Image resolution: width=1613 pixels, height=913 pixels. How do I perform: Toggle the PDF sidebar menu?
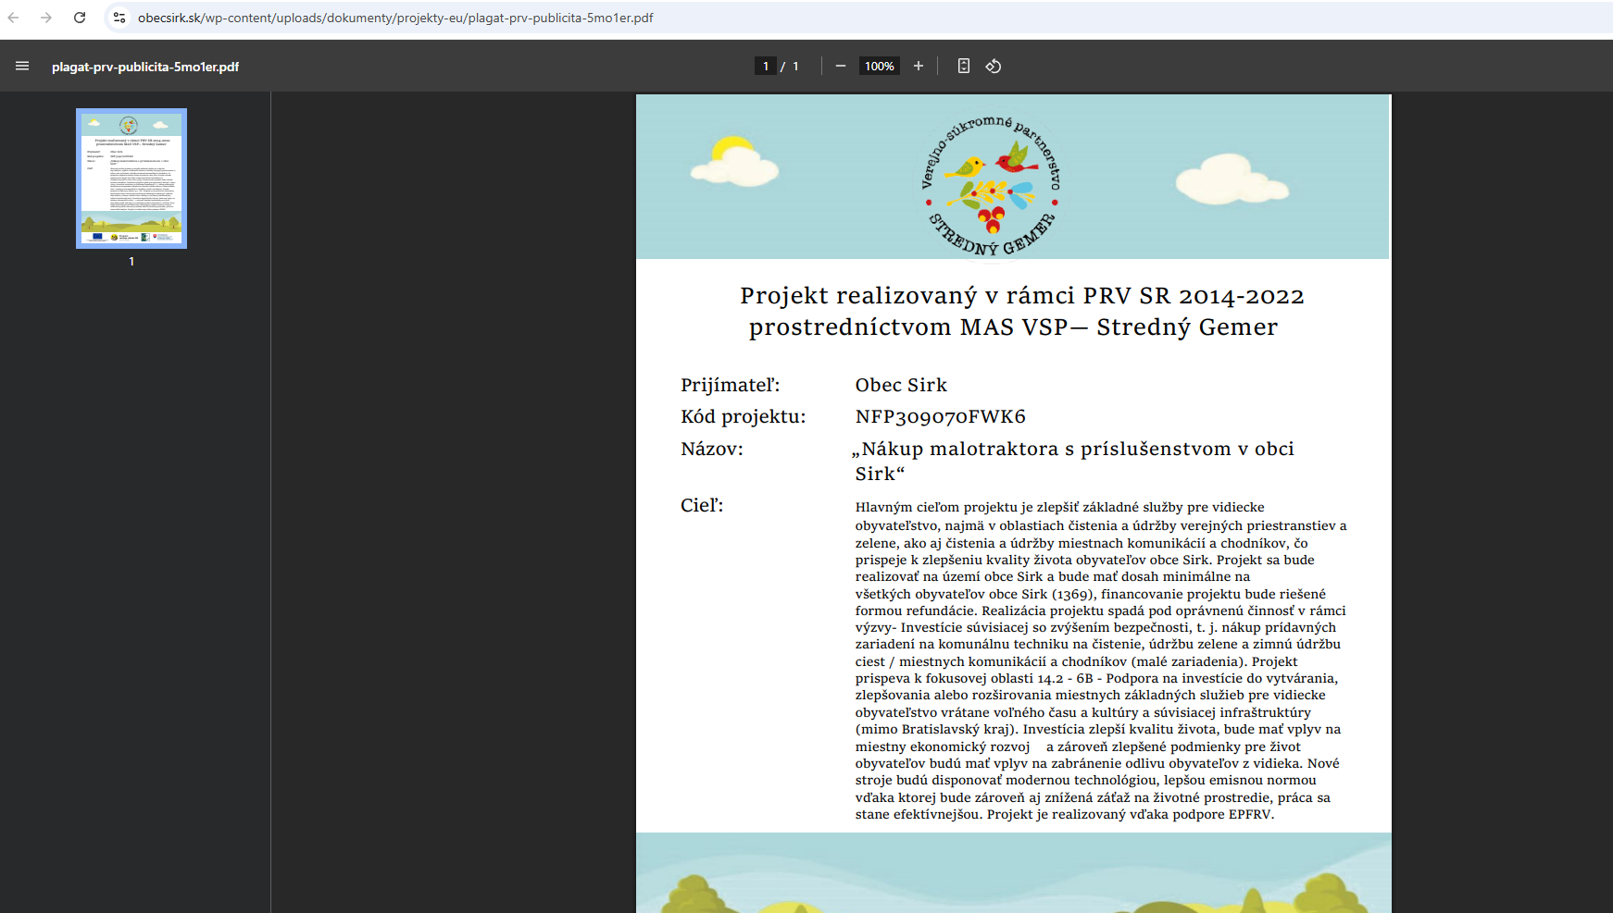[22, 66]
